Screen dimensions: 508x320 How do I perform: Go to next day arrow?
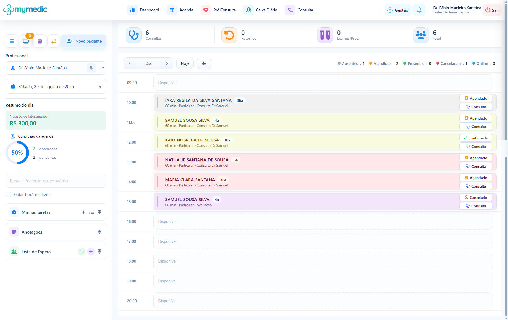[167, 63]
